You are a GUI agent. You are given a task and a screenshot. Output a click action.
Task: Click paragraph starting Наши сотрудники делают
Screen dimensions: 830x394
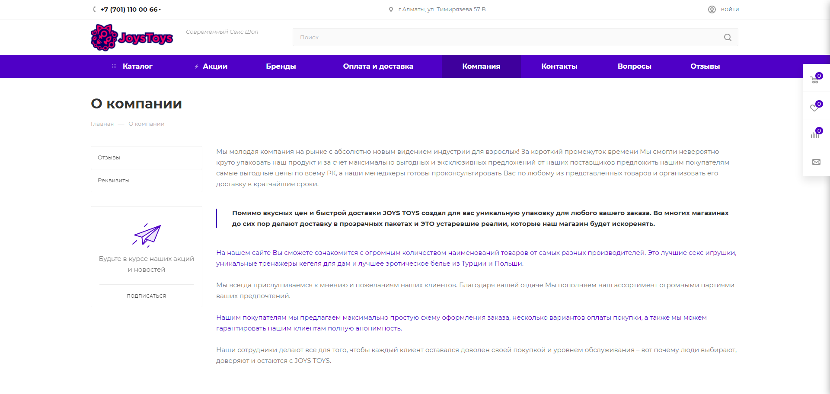click(x=476, y=355)
